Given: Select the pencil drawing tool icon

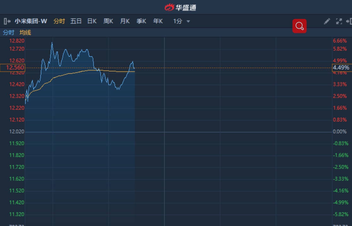Looking at the screenshot, I should click(327, 21).
